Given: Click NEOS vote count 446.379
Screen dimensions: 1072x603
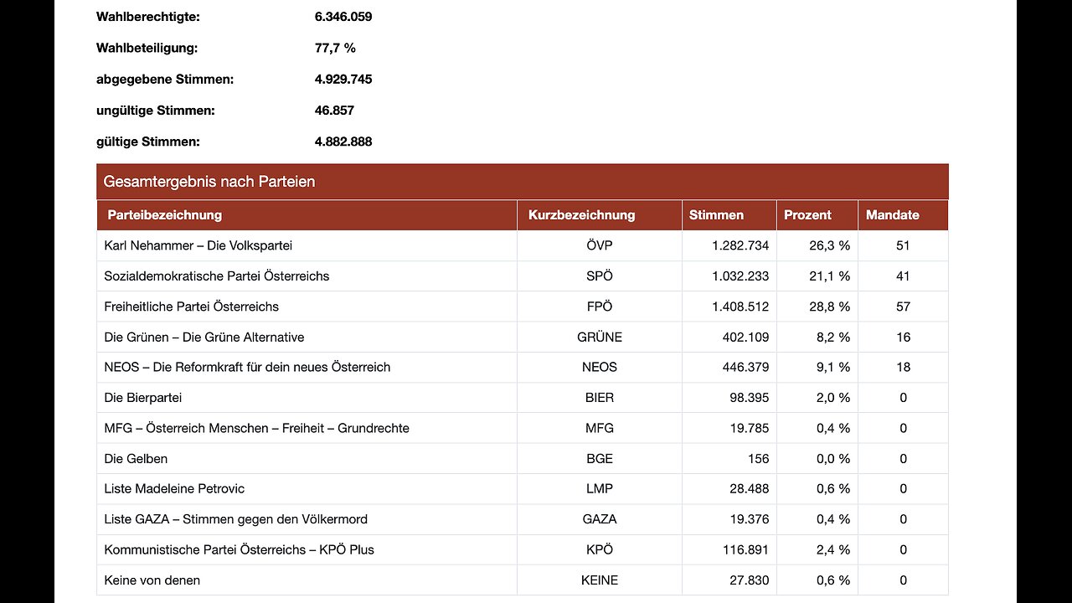Looking at the screenshot, I should 746,367.
